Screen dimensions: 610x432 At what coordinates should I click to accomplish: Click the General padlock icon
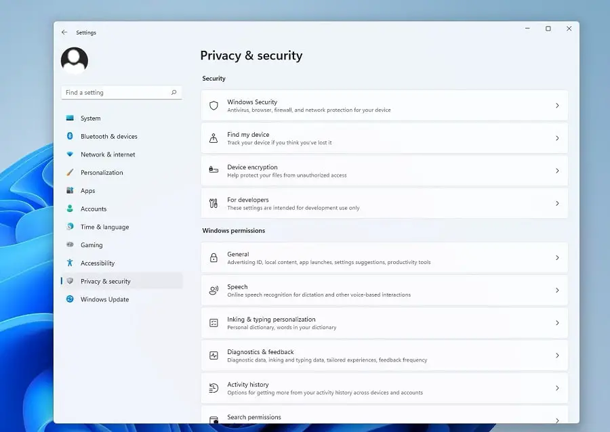pos(213,257)
